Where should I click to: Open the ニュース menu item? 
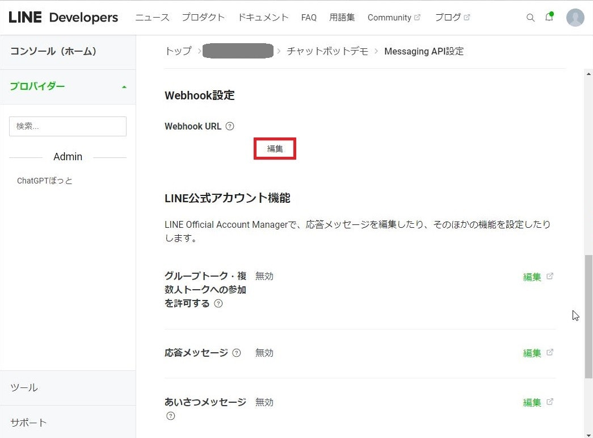(153, 18)
